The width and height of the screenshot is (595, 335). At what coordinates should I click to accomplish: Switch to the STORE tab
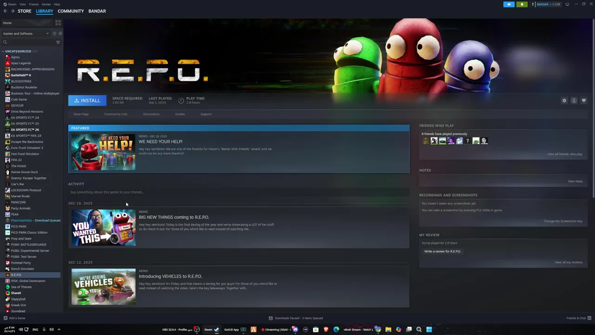click(25, 11)
